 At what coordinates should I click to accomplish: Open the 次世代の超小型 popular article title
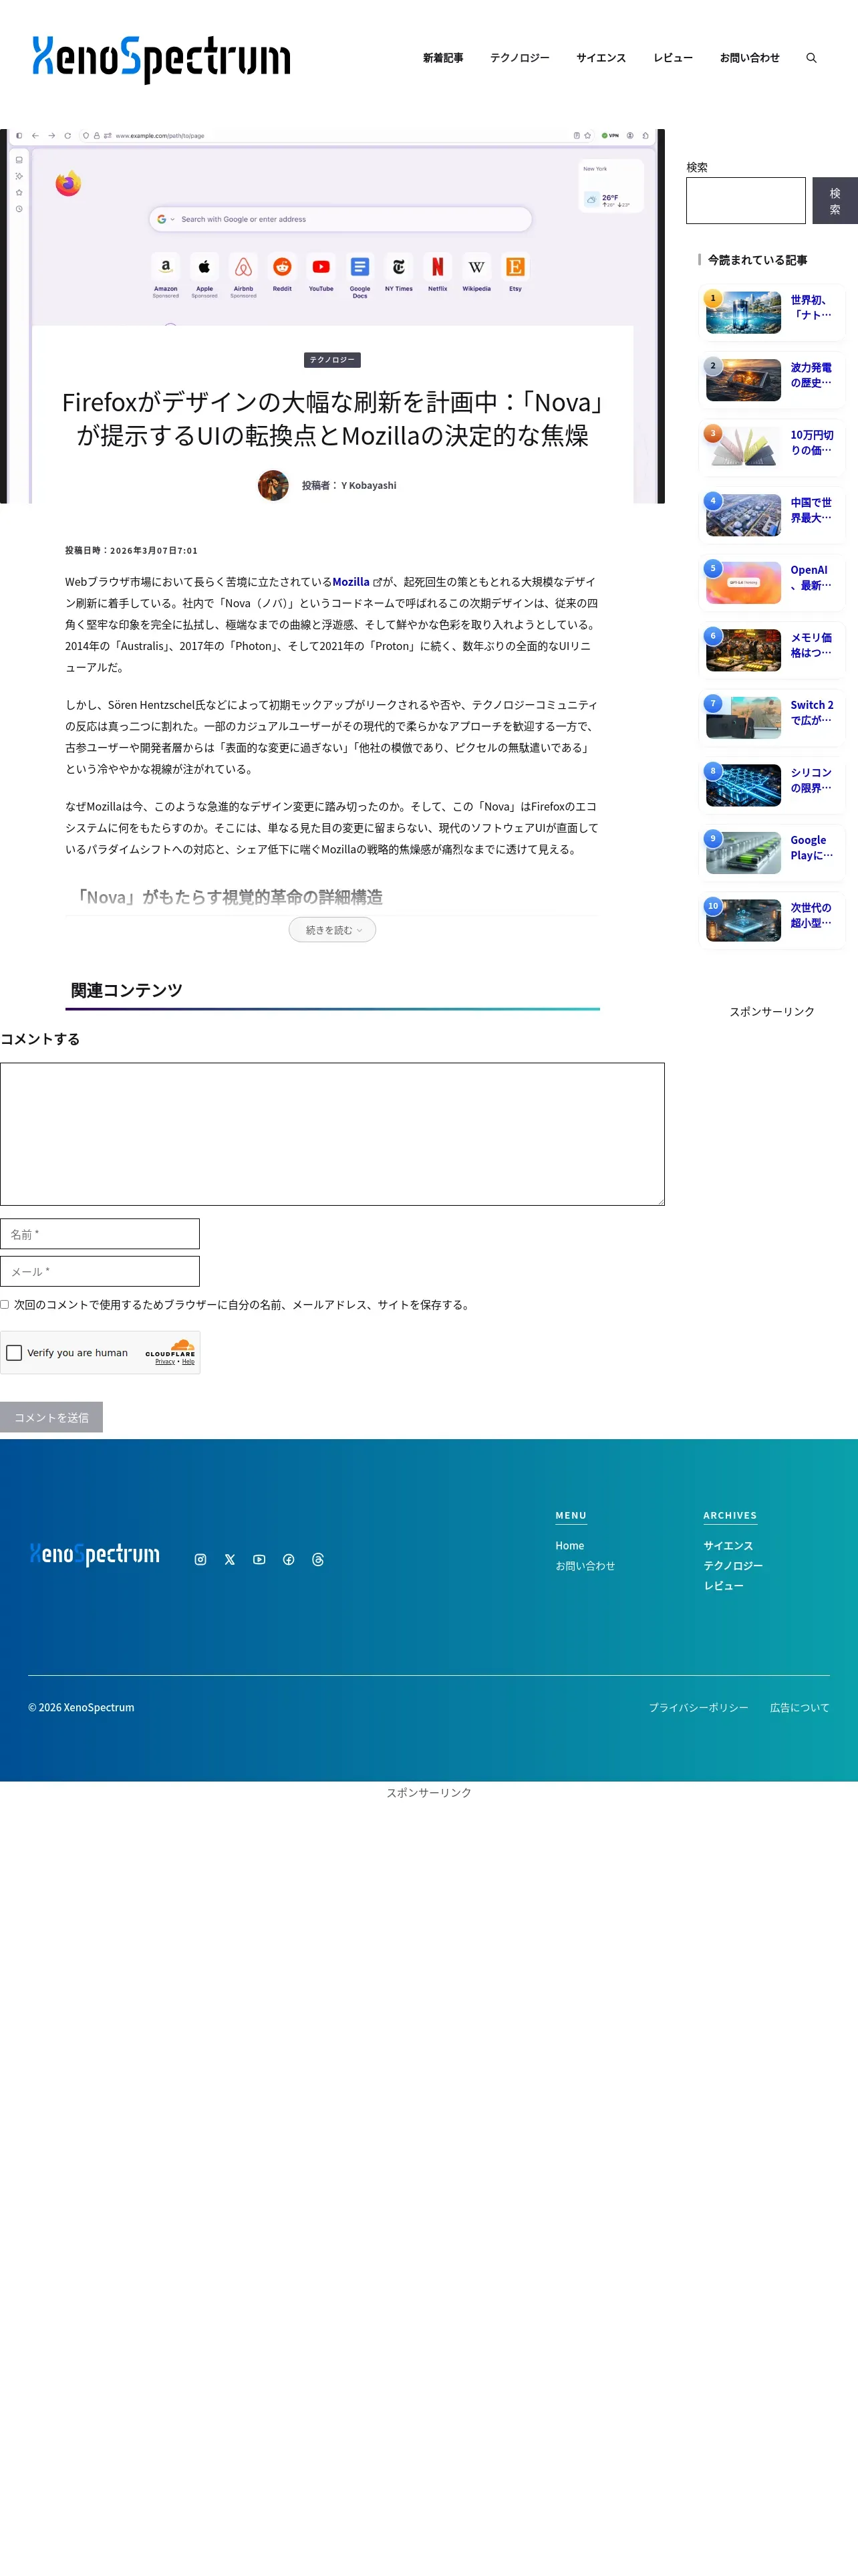pyautogui.click(x=811, y=915)
